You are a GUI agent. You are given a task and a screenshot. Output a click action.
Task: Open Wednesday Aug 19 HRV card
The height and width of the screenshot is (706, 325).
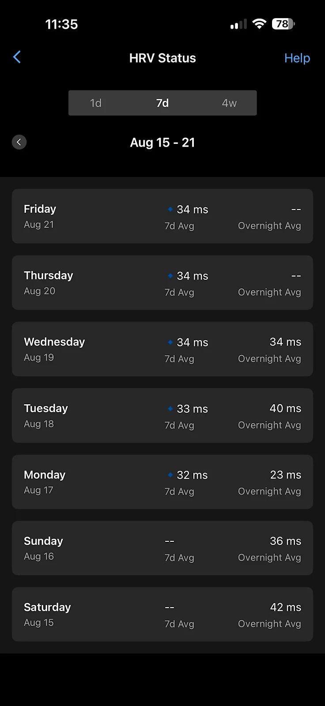[162, 349]
